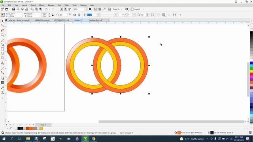Select the Transparency checker tool
Screen dimensions: 253x142
pyautogui.click(x=2, y=82)
